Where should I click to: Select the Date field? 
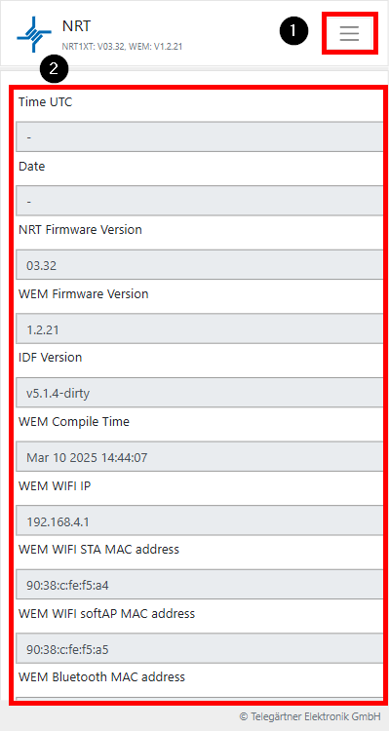[200, 201]
